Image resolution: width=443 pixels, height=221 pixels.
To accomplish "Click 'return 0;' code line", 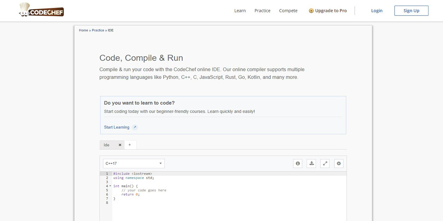I will pos(130,194).
